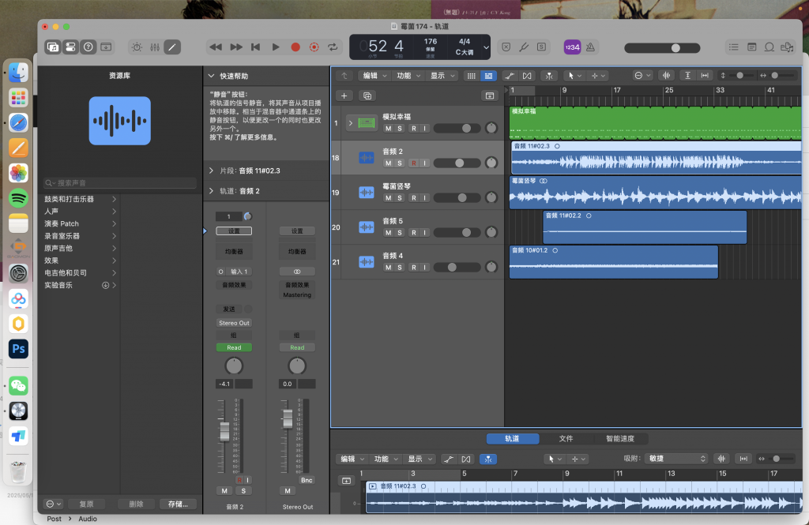Click the 存储 button in the library
Image resolution: width=809 pixels, height=525 pixels.
pos(178,504)
